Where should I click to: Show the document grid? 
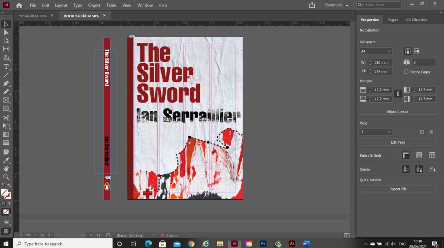432,155
